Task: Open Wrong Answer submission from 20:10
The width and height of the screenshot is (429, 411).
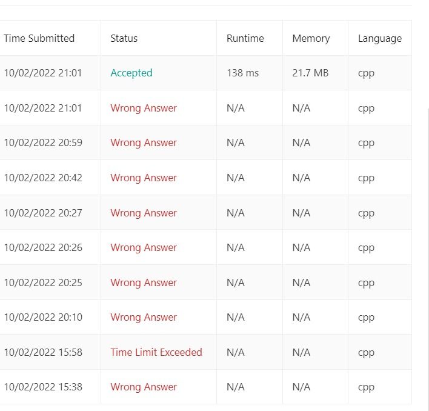Action: tap(144, 318)
